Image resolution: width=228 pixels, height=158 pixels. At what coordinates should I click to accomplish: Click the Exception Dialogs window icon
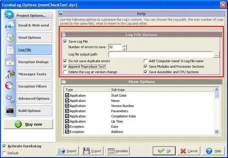(10, 62)
